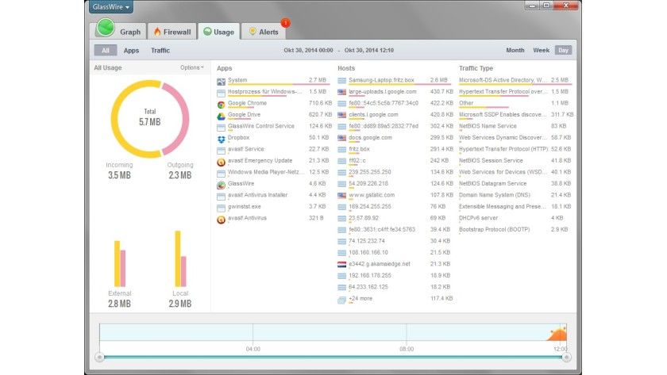Click the flag icon for docs.google.com
The image size is (667, 375).
tap(342, 138)
